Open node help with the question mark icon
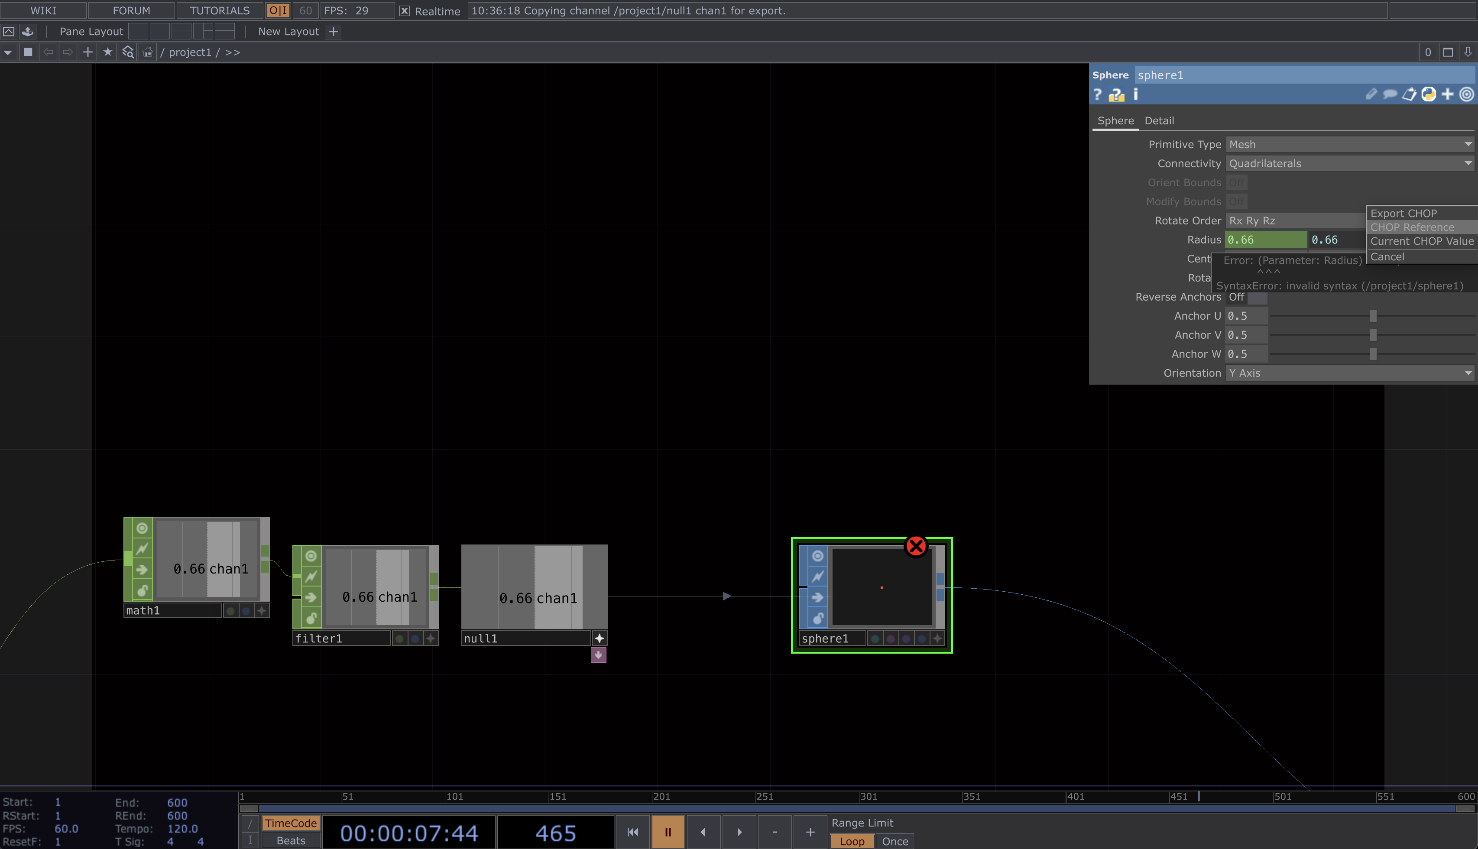1478x849 pixels. (x=1098, y=94)
